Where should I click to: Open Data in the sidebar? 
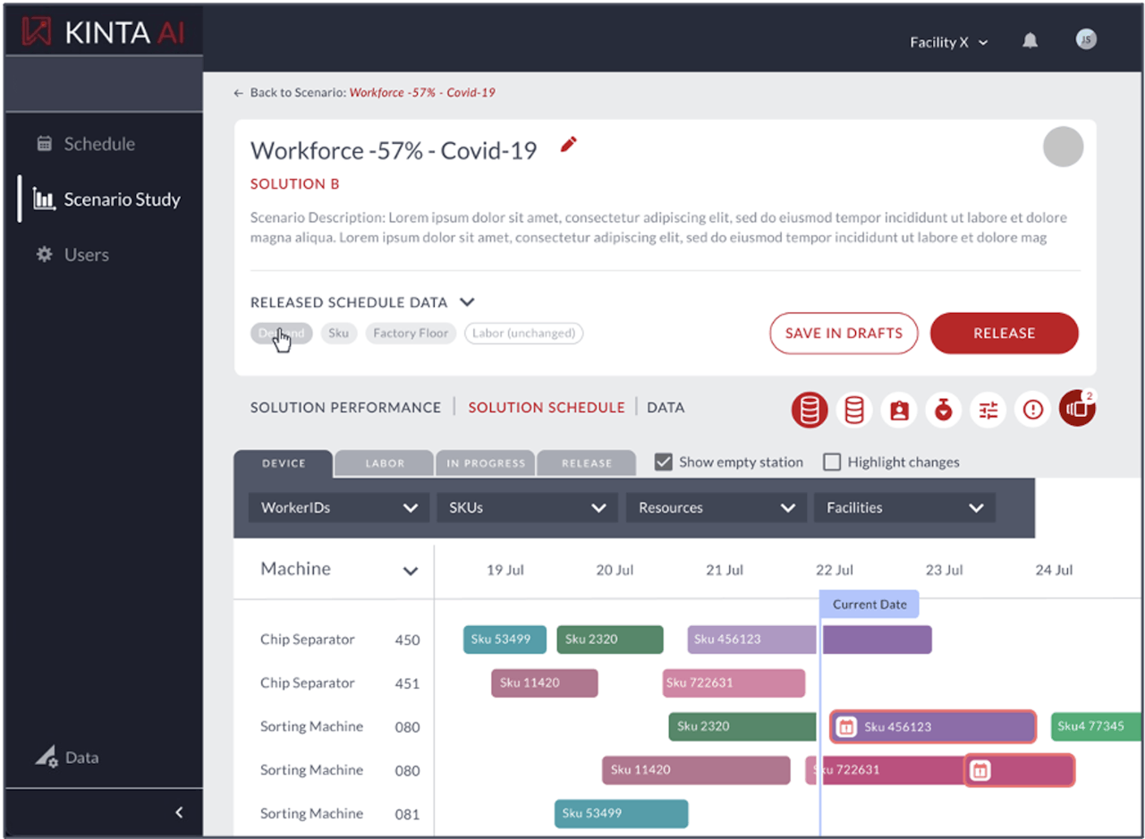pyautogui.click(x=81, y=758)
